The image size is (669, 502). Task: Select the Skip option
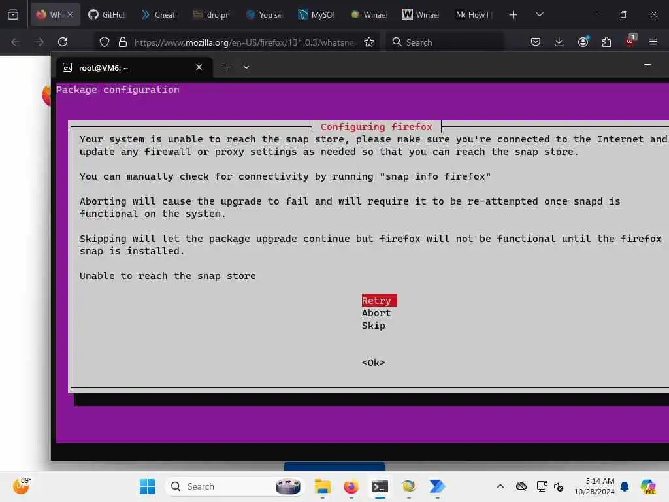373,326
